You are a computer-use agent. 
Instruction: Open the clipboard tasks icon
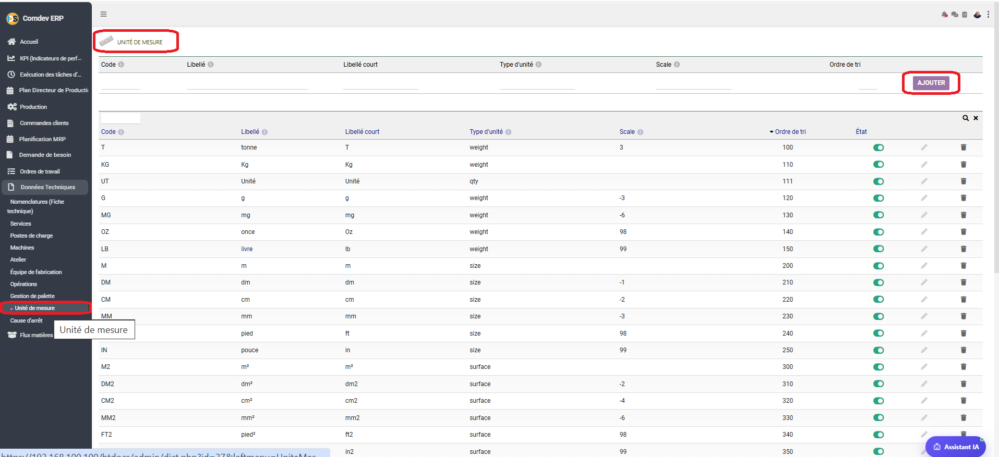(x=965, y=15)
